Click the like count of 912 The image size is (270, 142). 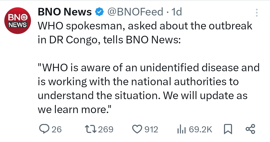(151, 130)
